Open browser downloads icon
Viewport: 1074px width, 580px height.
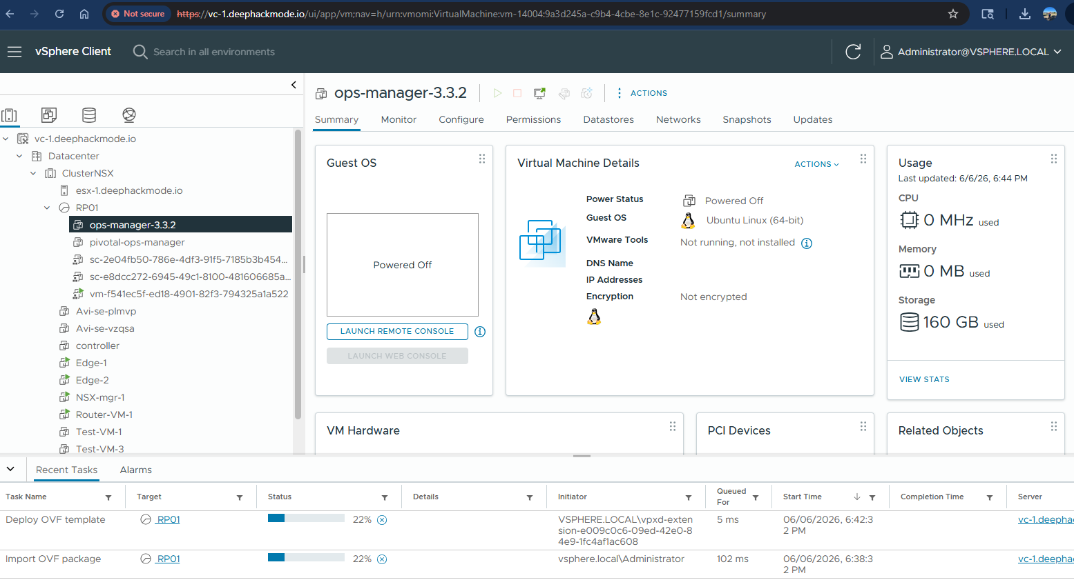1025,14
